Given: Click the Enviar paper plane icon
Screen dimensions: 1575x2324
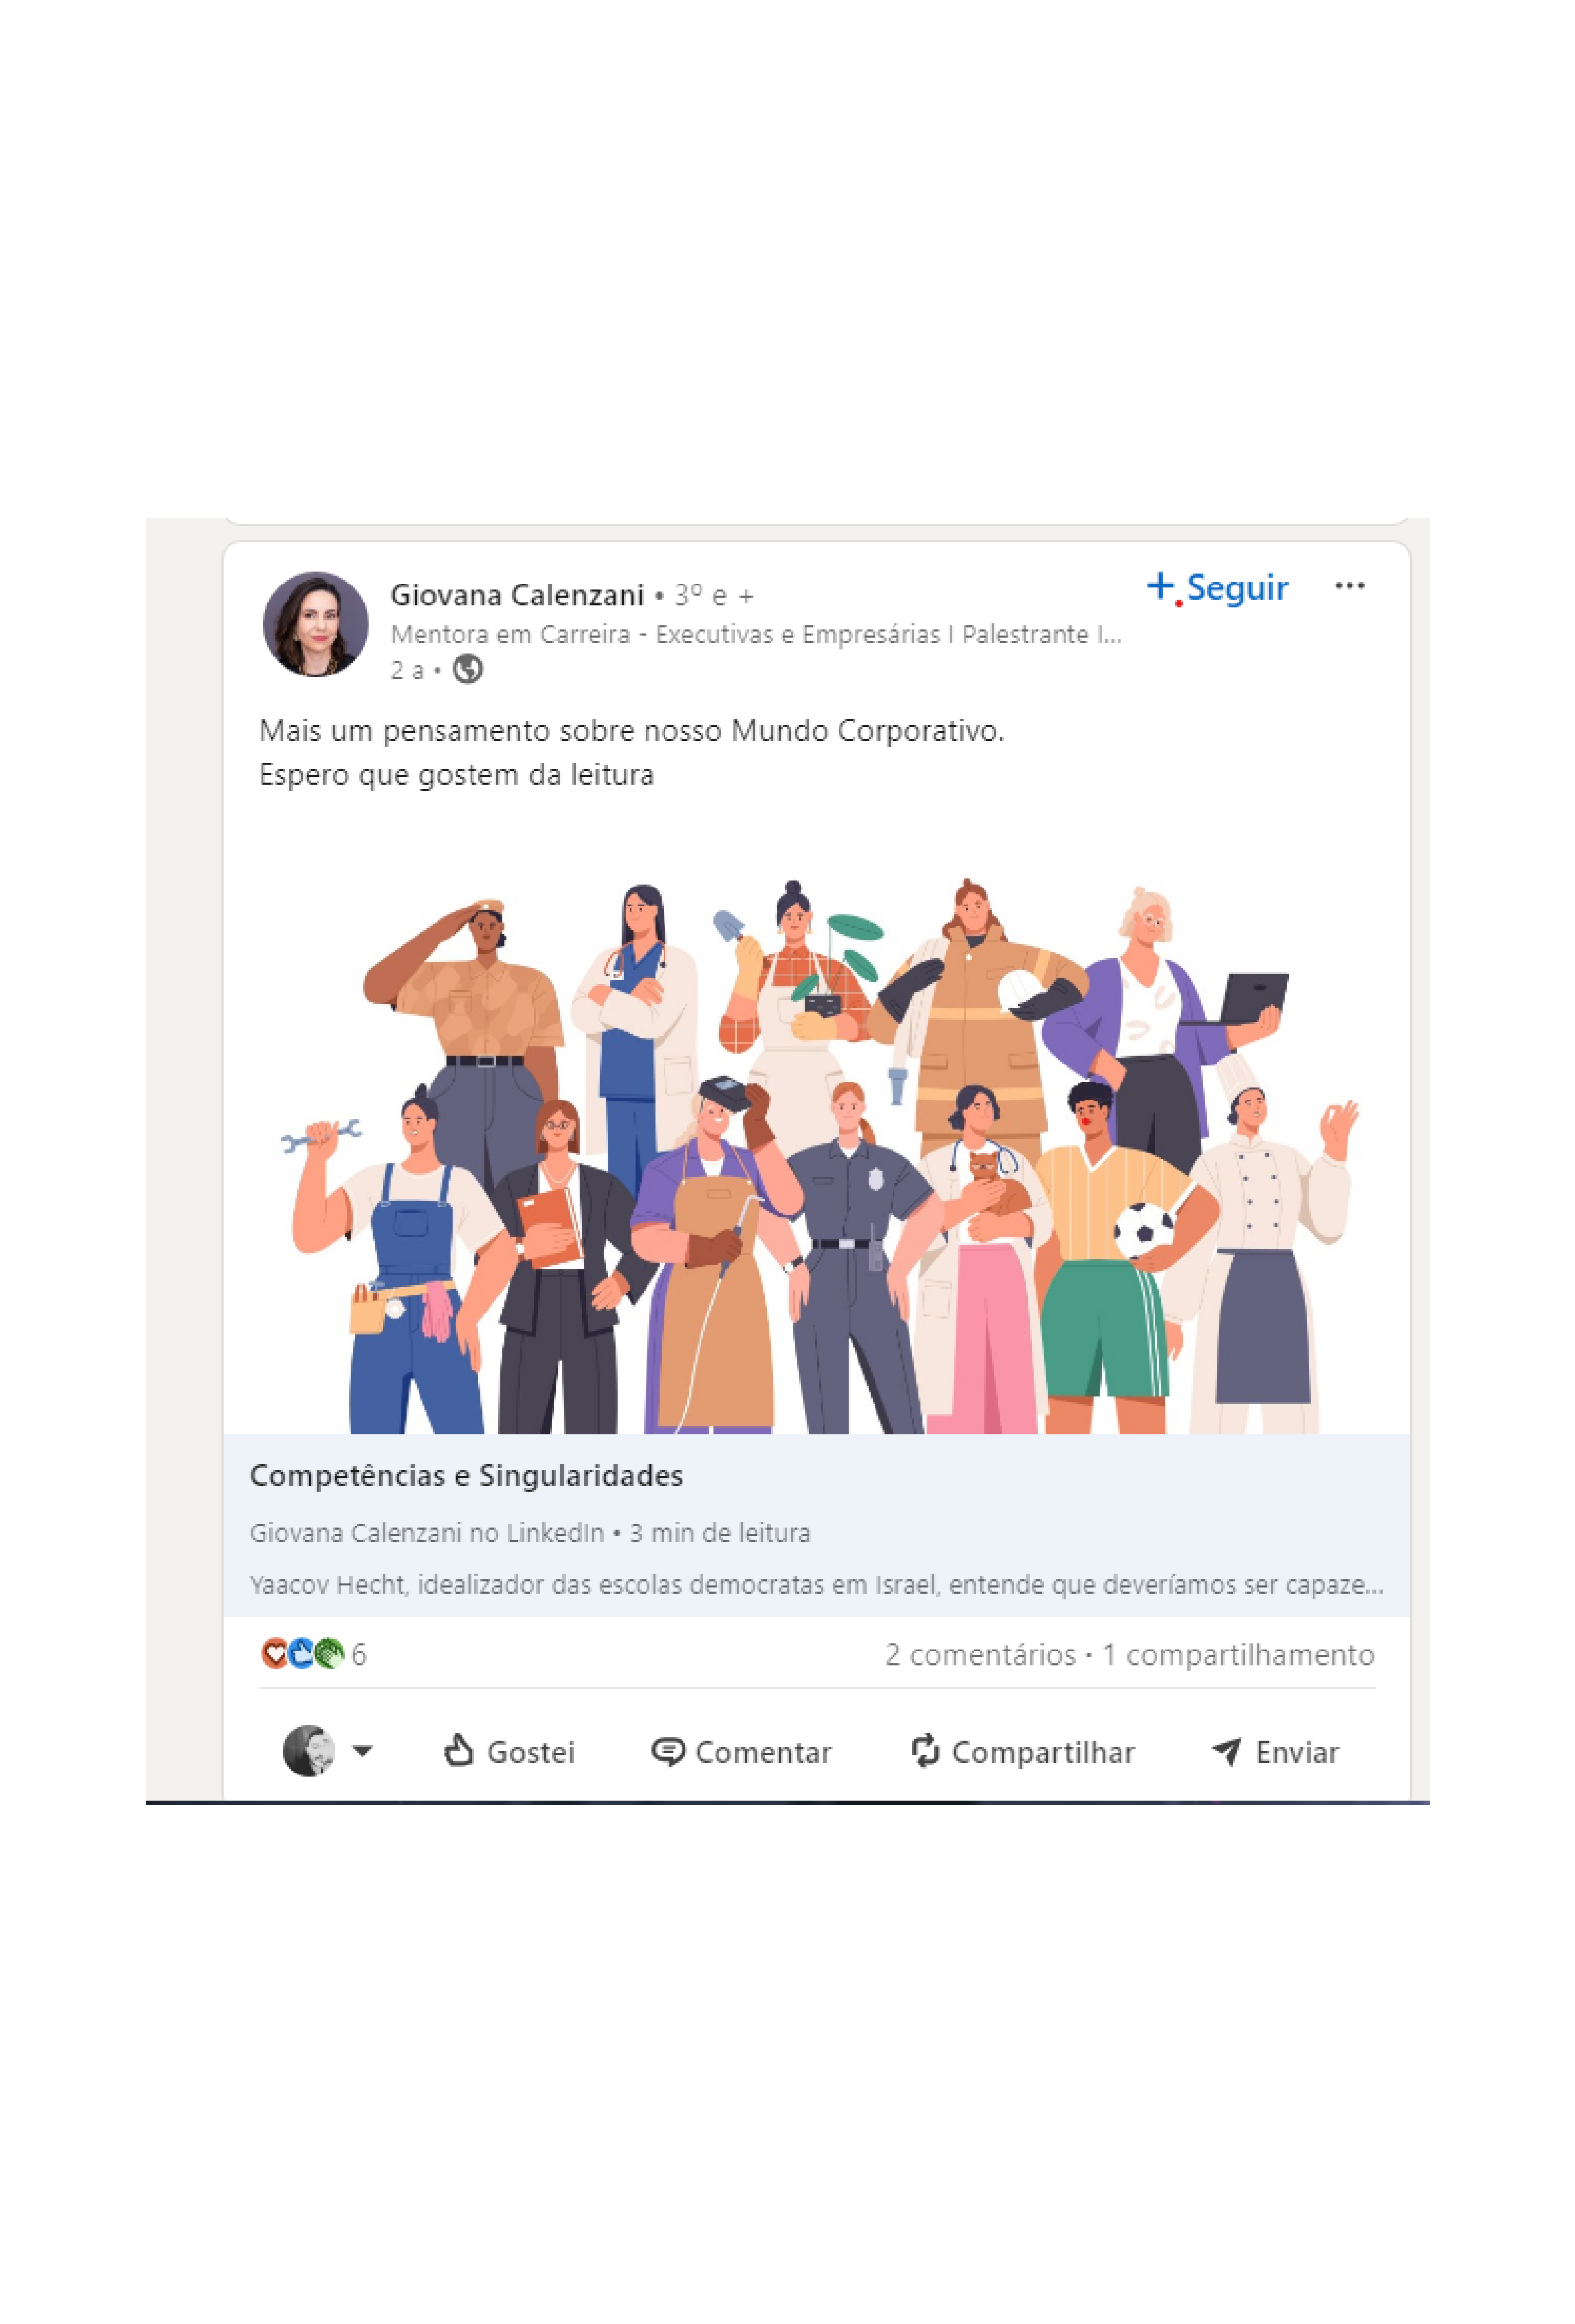Looking at the screenshot, I should [1226, 1751].
